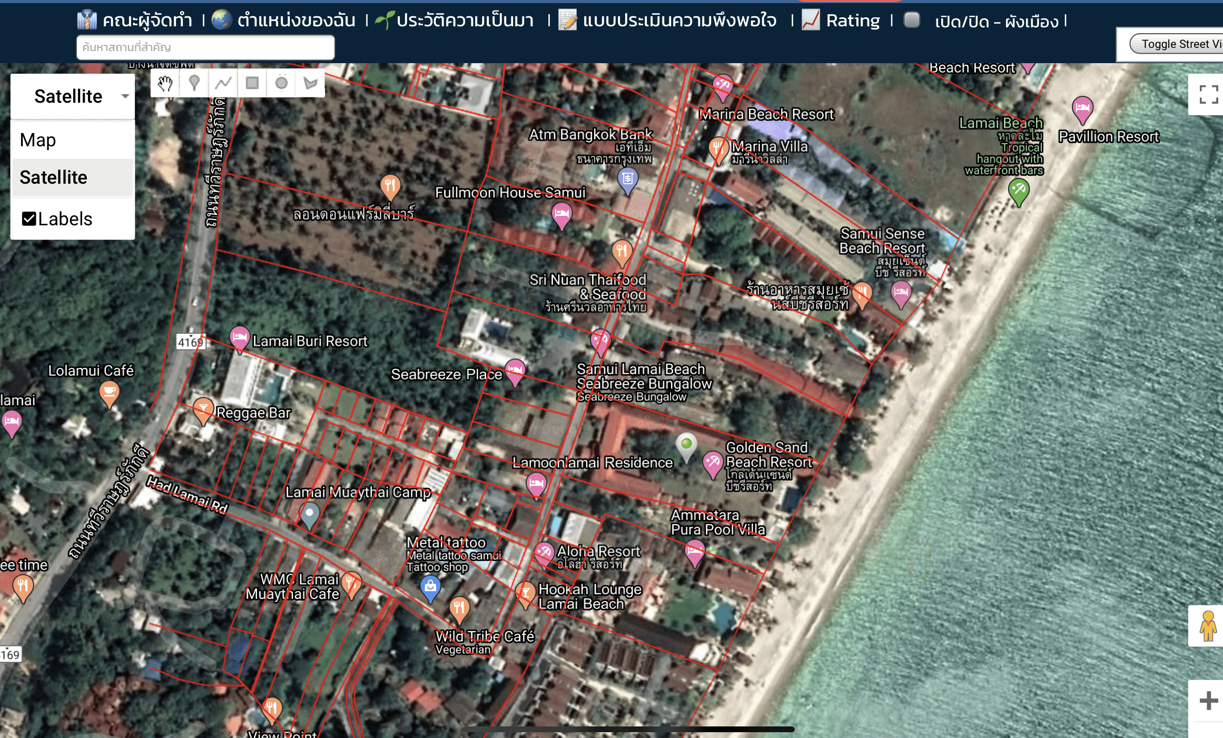Click the Aloha Resort pin
Image resolution: width=1223 pixels, height=738 pixels.
click(544, 554)
